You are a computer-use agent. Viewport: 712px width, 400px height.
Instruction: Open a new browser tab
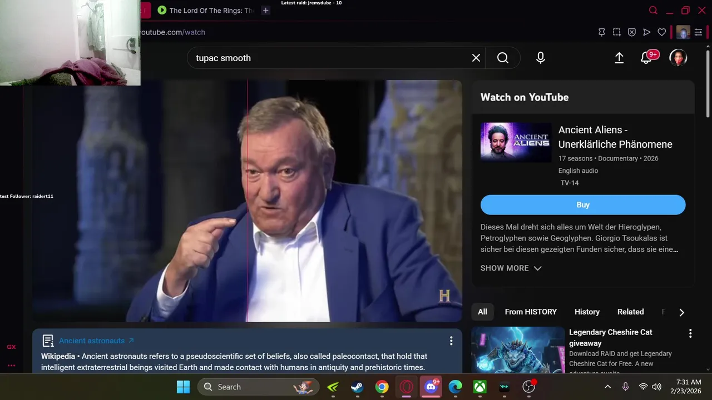pos(266,10)
